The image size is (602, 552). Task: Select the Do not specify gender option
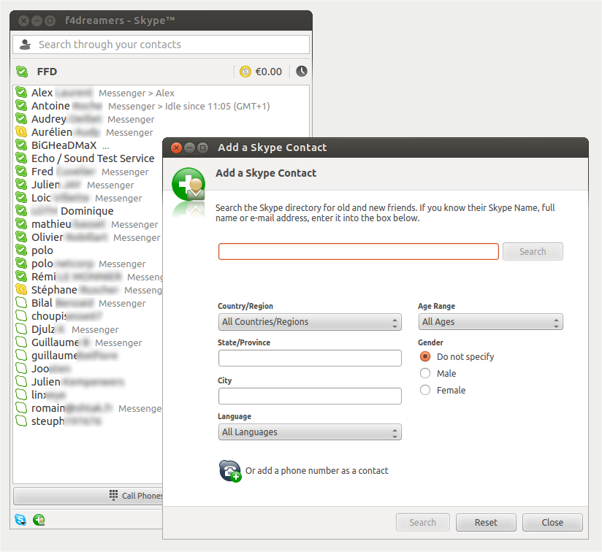(x=425, y=356)
